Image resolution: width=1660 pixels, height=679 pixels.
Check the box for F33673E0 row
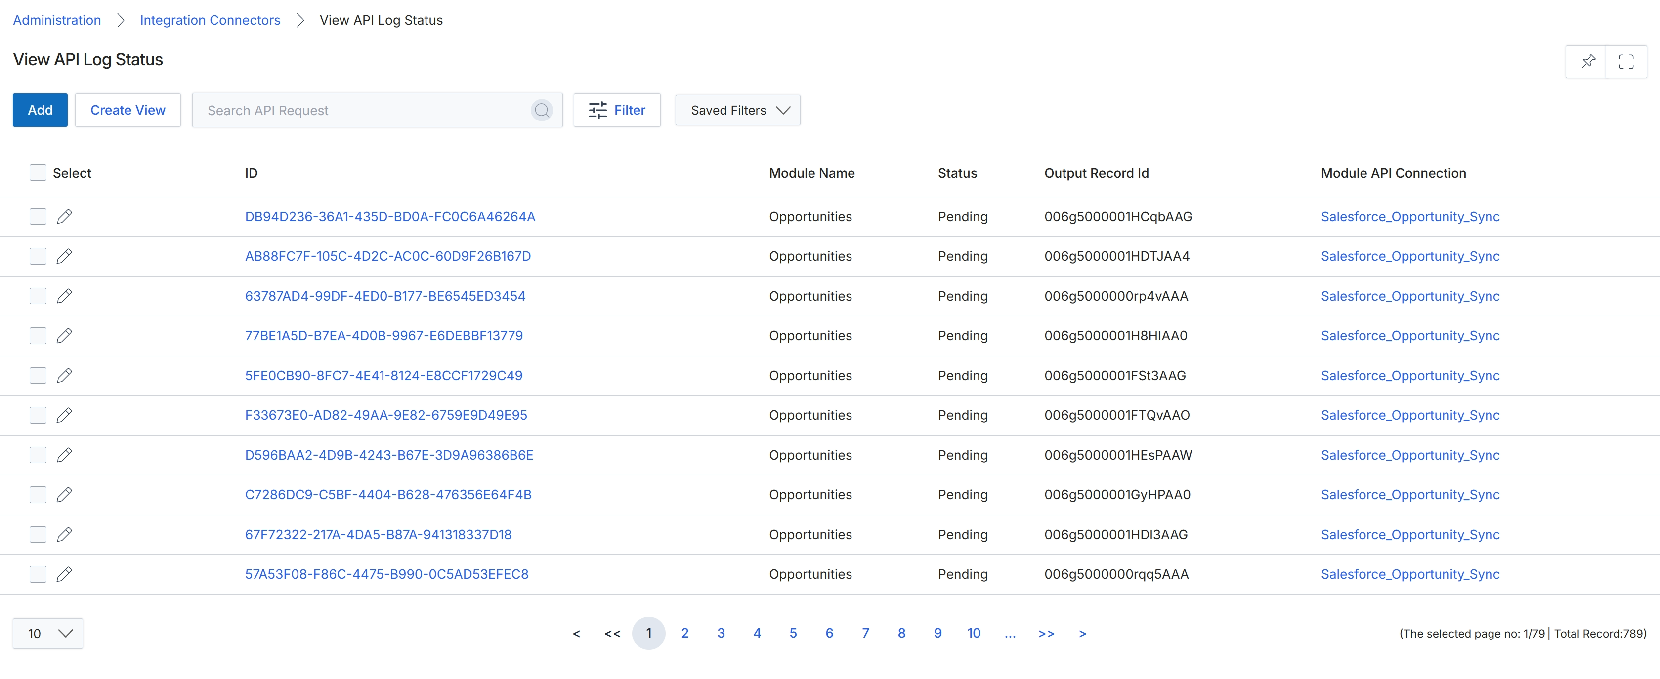(x=38, y=415)
